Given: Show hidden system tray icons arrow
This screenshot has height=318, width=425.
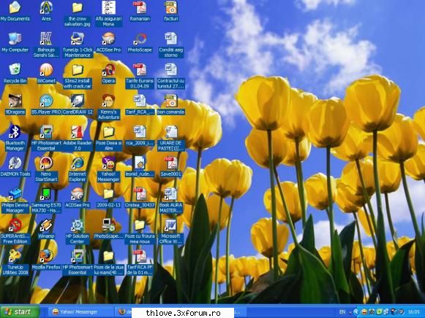Looking at the screenshot, I should pyautogui.click(x=356, y=312).
